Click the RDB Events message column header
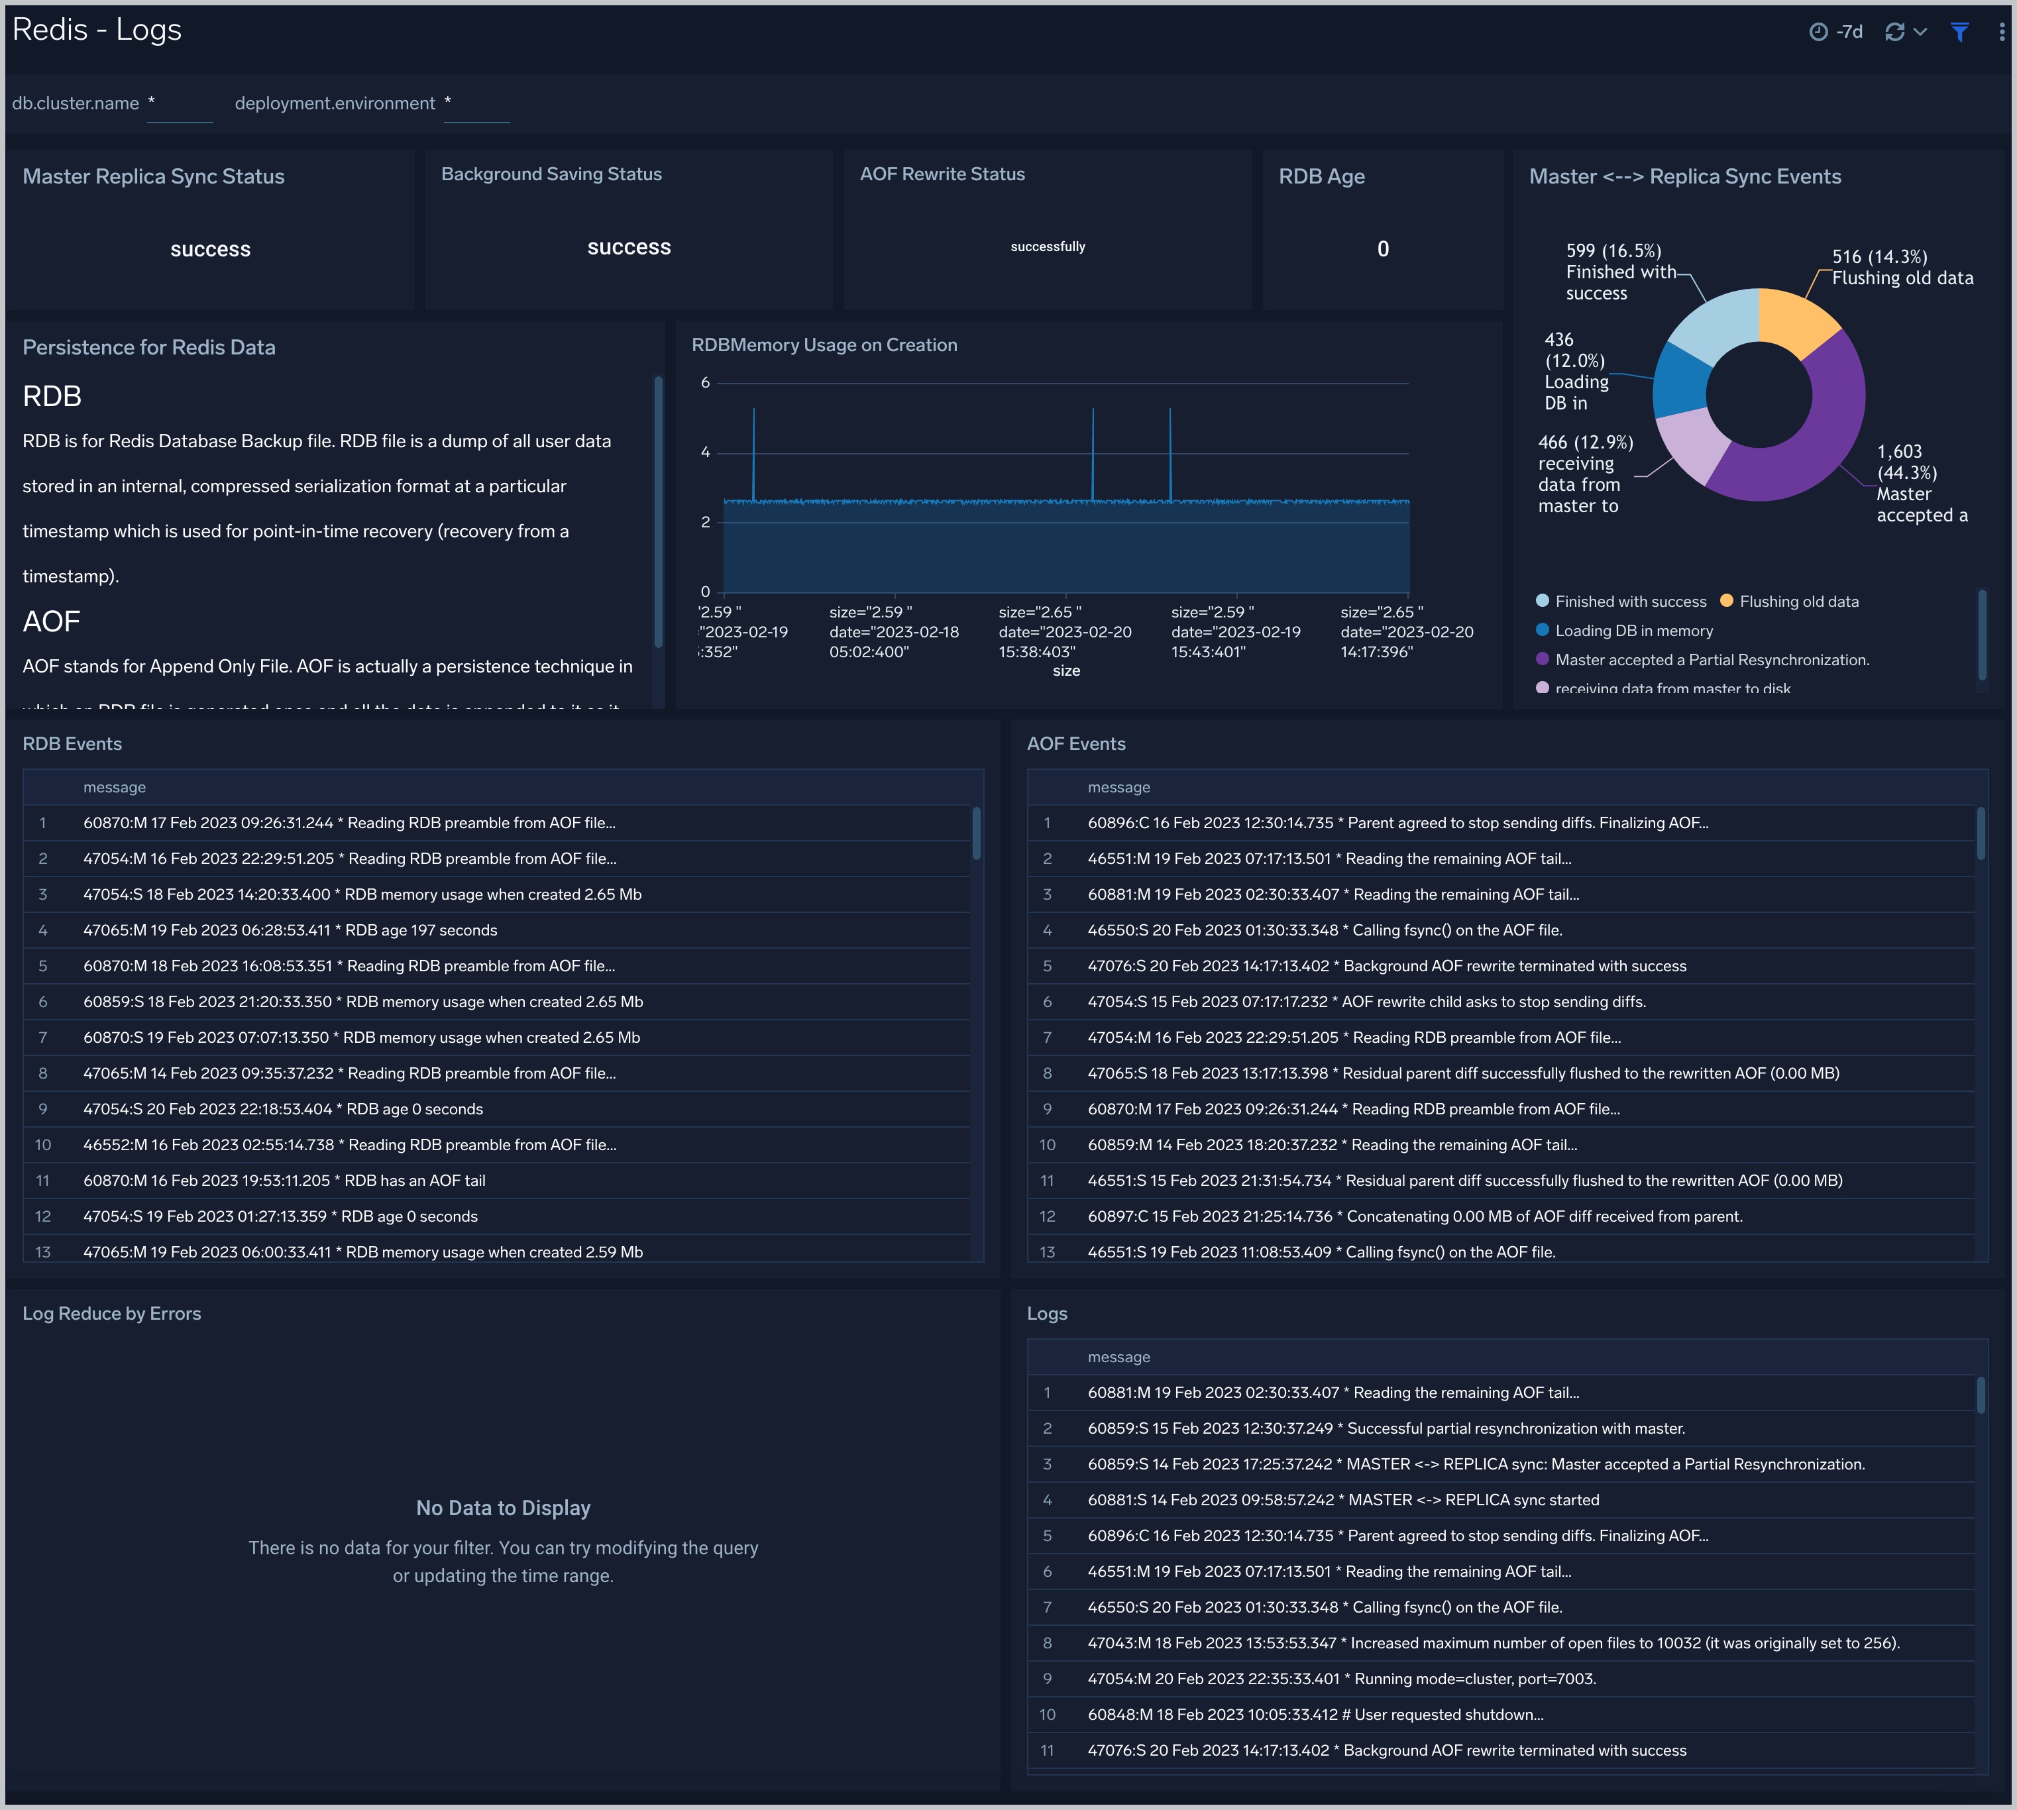This screenshot has height=1810, width=2017. (x=115, y=788)
